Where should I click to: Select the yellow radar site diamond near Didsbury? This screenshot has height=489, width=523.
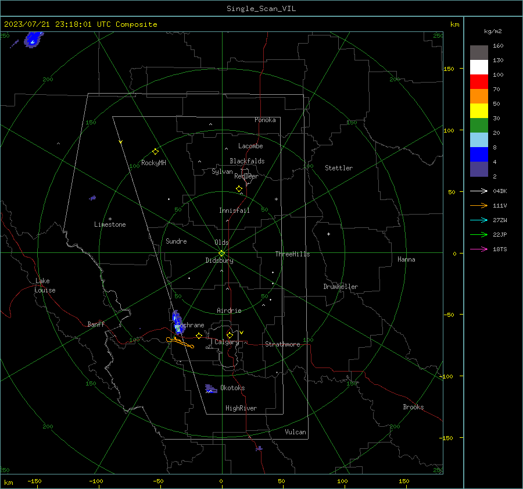tap(222, 253)
